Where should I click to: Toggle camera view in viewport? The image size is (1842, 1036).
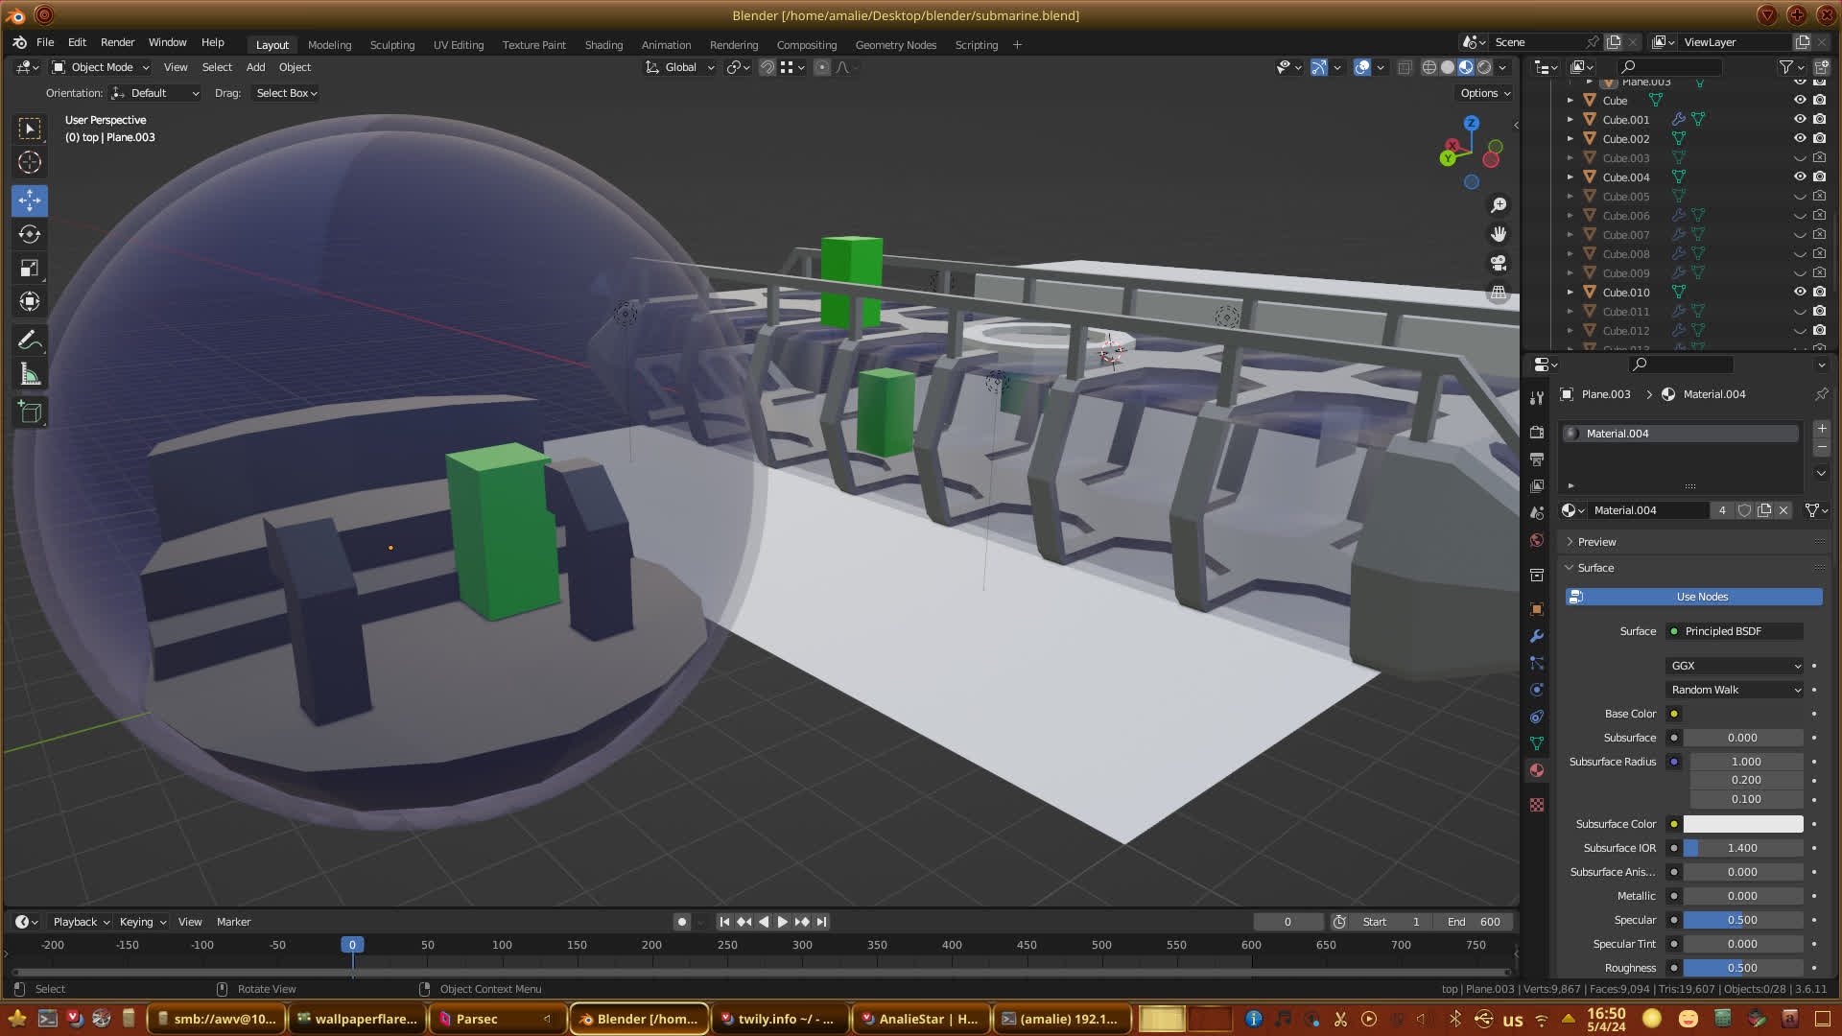click(x=1499, y=263)
